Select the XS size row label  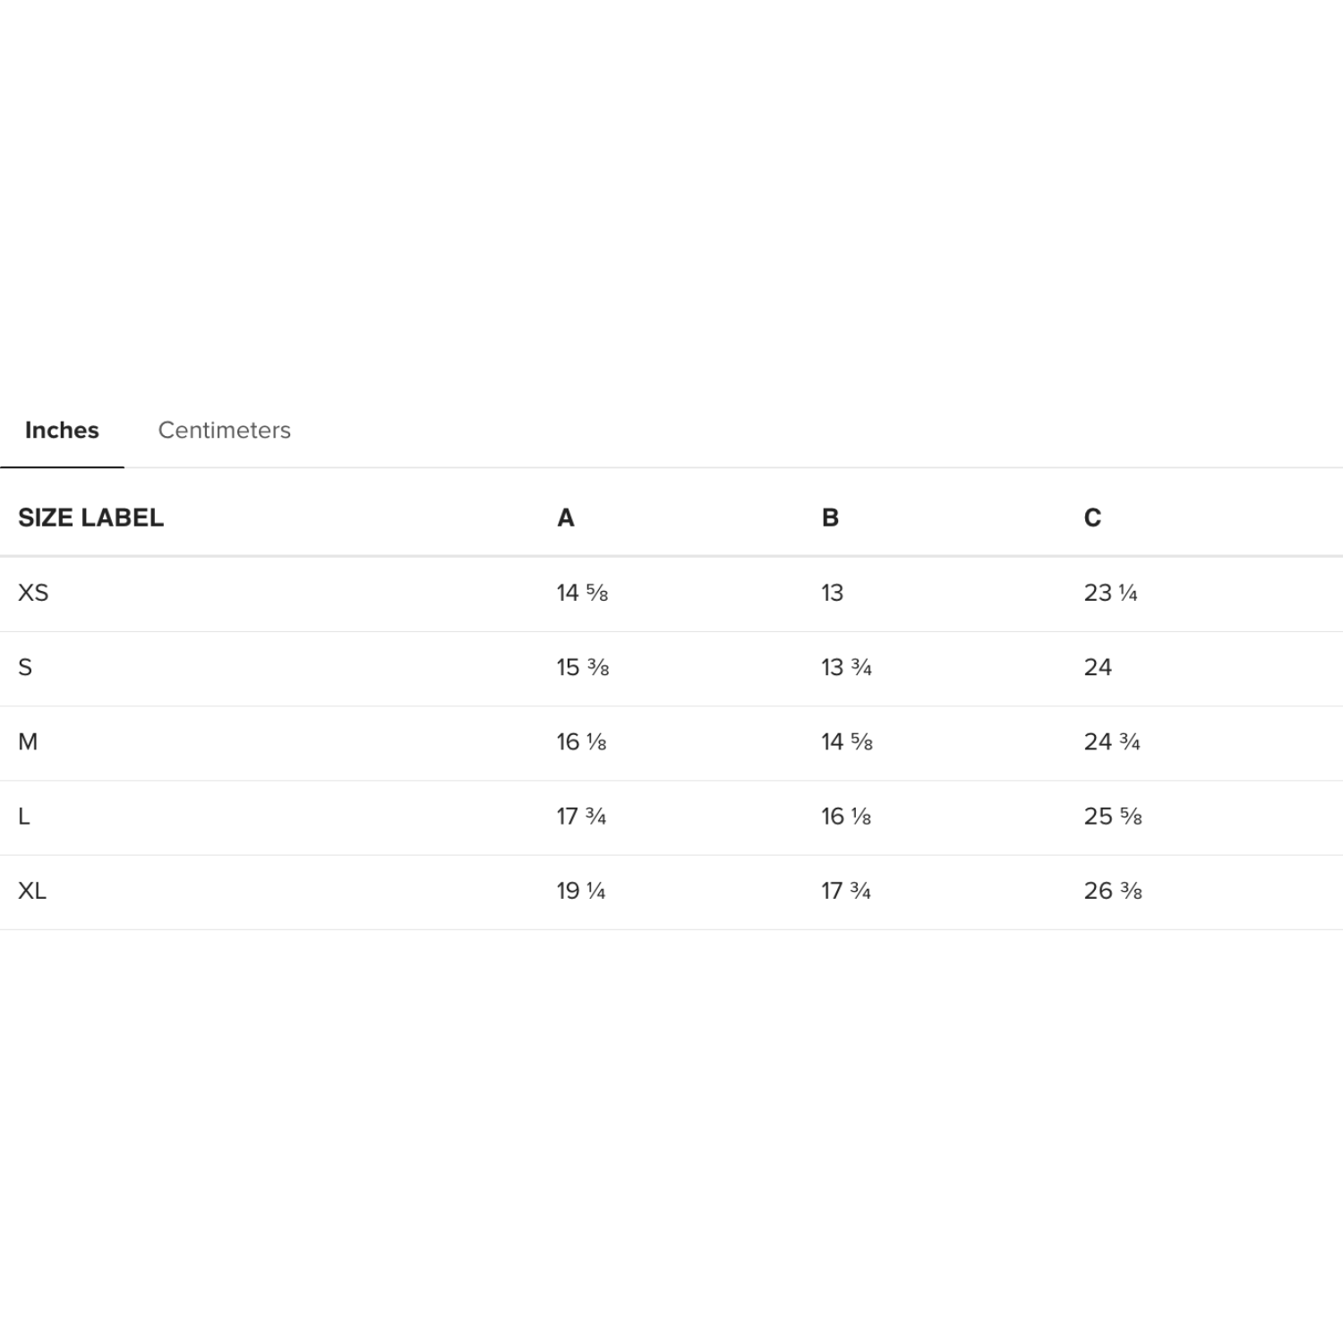coord(33,593)
